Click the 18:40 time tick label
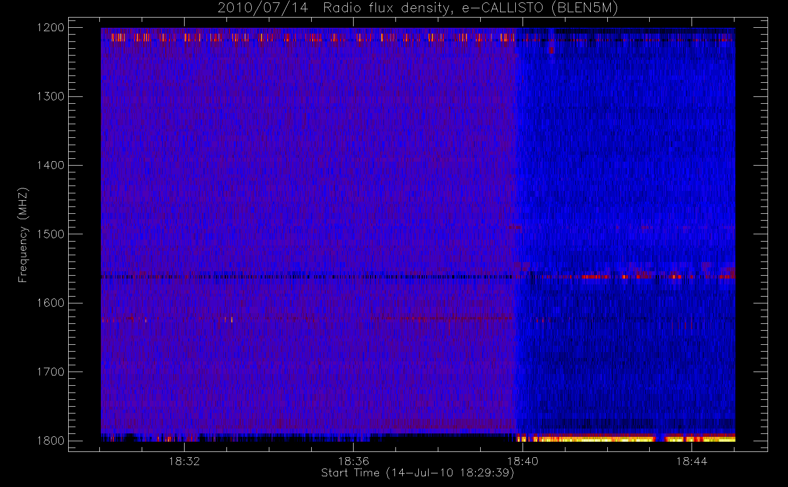 tap(523, 461)
